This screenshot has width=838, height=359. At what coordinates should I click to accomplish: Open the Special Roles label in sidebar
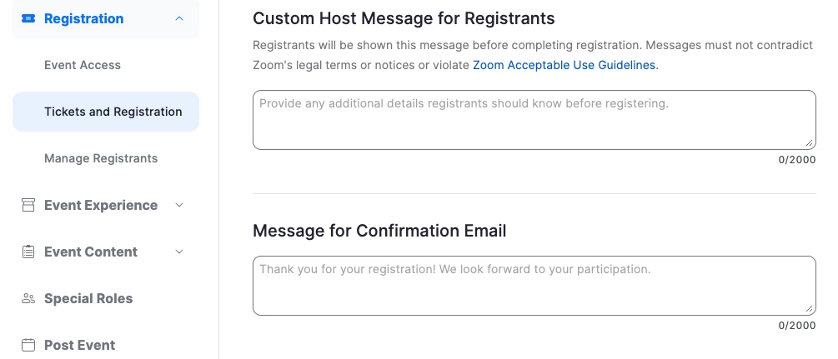pos(88,298)
